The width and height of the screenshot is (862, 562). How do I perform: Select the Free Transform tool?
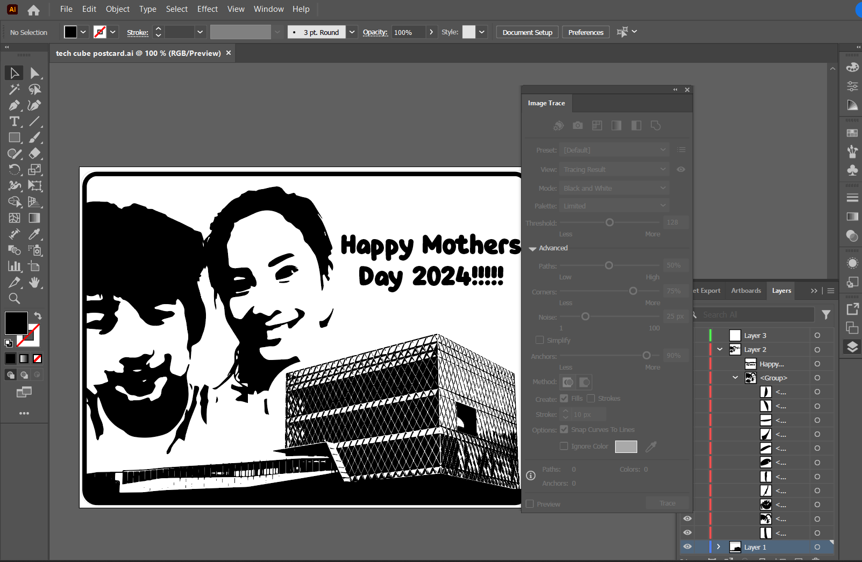(35, 186)
